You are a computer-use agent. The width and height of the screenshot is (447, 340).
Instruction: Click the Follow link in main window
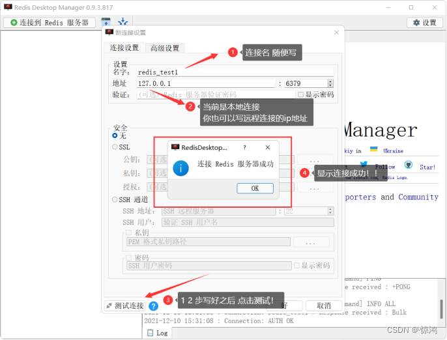pyautogui.click(x=385, y=167)
